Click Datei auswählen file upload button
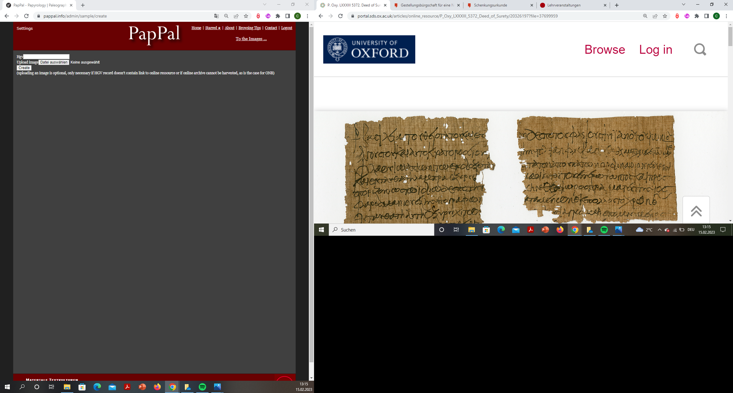The height and width of the screenshot is (393, 733). (54, 62)
